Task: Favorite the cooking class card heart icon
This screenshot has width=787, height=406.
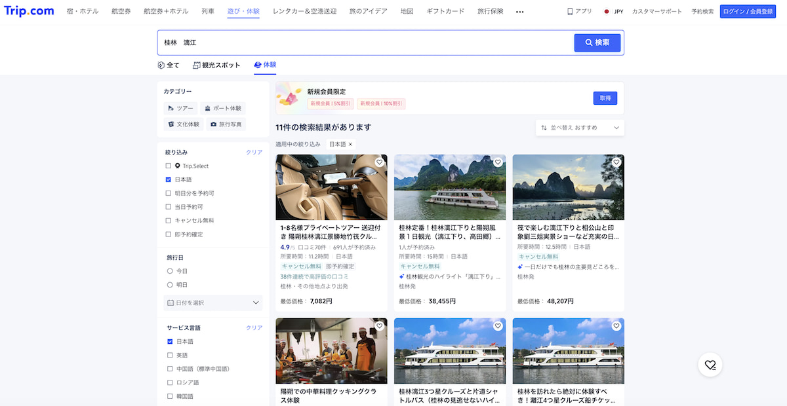Action: click(379, 326)
